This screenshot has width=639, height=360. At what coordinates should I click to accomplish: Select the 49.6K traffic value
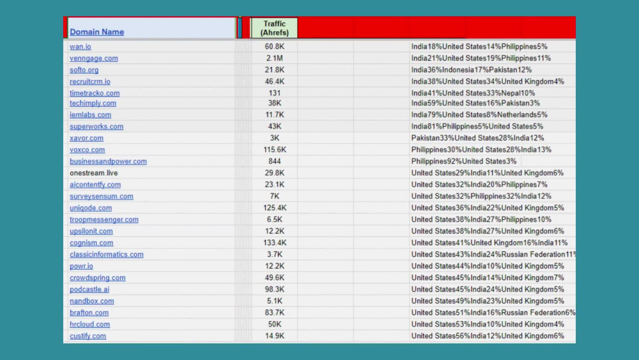click(274, 278)
